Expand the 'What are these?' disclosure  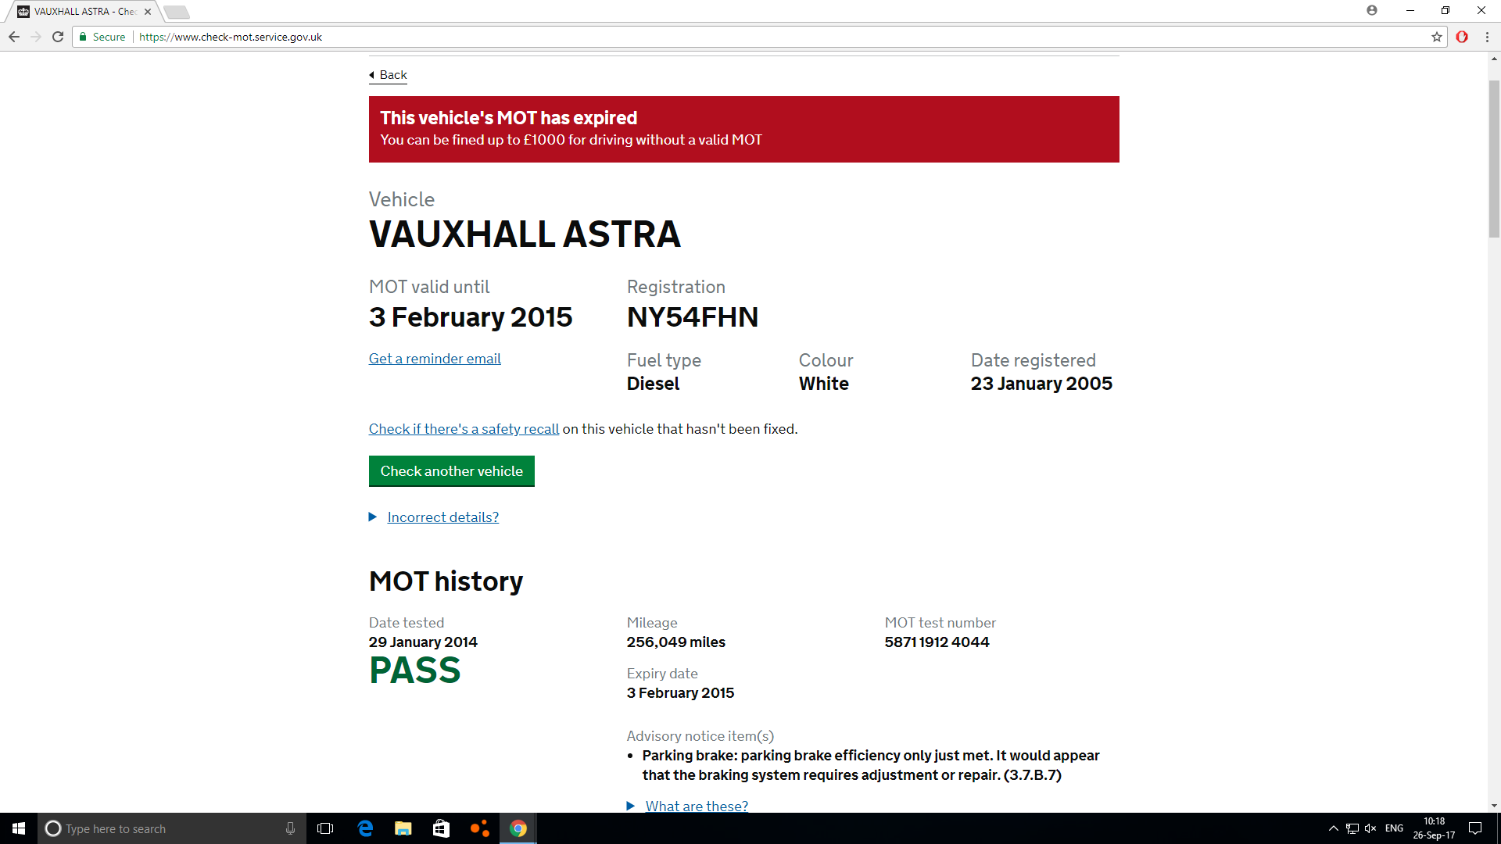tap(696, 806)
